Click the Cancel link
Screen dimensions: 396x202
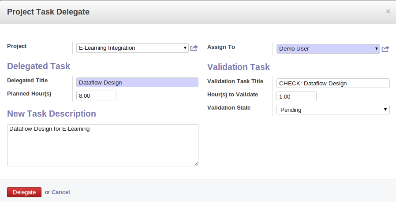point(61,192)
